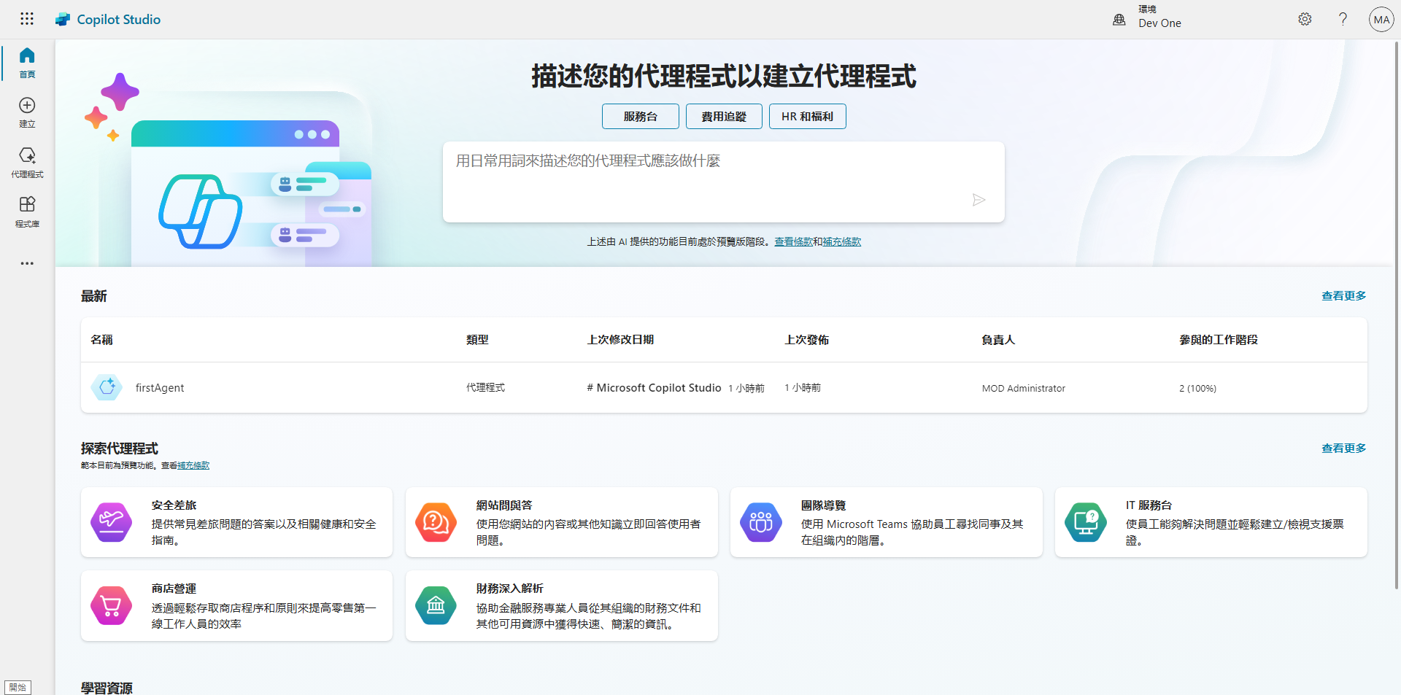The height and width of the screenshot is (695, 1401).
Task: Open 建立 create in sidebar
Action: [27, 113]
